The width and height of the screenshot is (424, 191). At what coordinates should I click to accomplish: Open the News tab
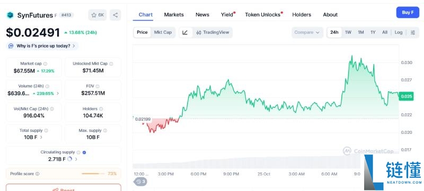point(202,15)
